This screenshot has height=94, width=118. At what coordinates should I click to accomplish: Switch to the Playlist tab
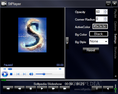pos(115,14)
